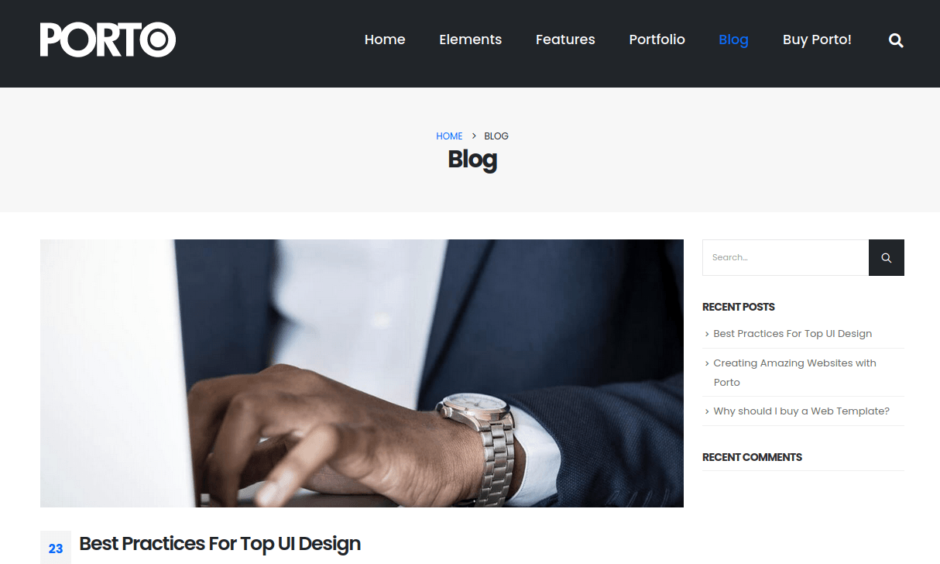Expand the Features menu
Viewport: 940px width, 564px height.
[565, 40]
